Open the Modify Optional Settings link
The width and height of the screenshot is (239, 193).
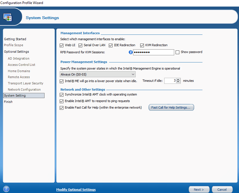pyautogui.click(x=76, y=190)
